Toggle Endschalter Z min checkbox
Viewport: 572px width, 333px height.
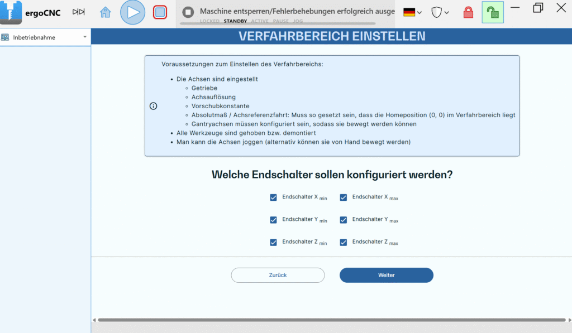[x=273, y=242]
